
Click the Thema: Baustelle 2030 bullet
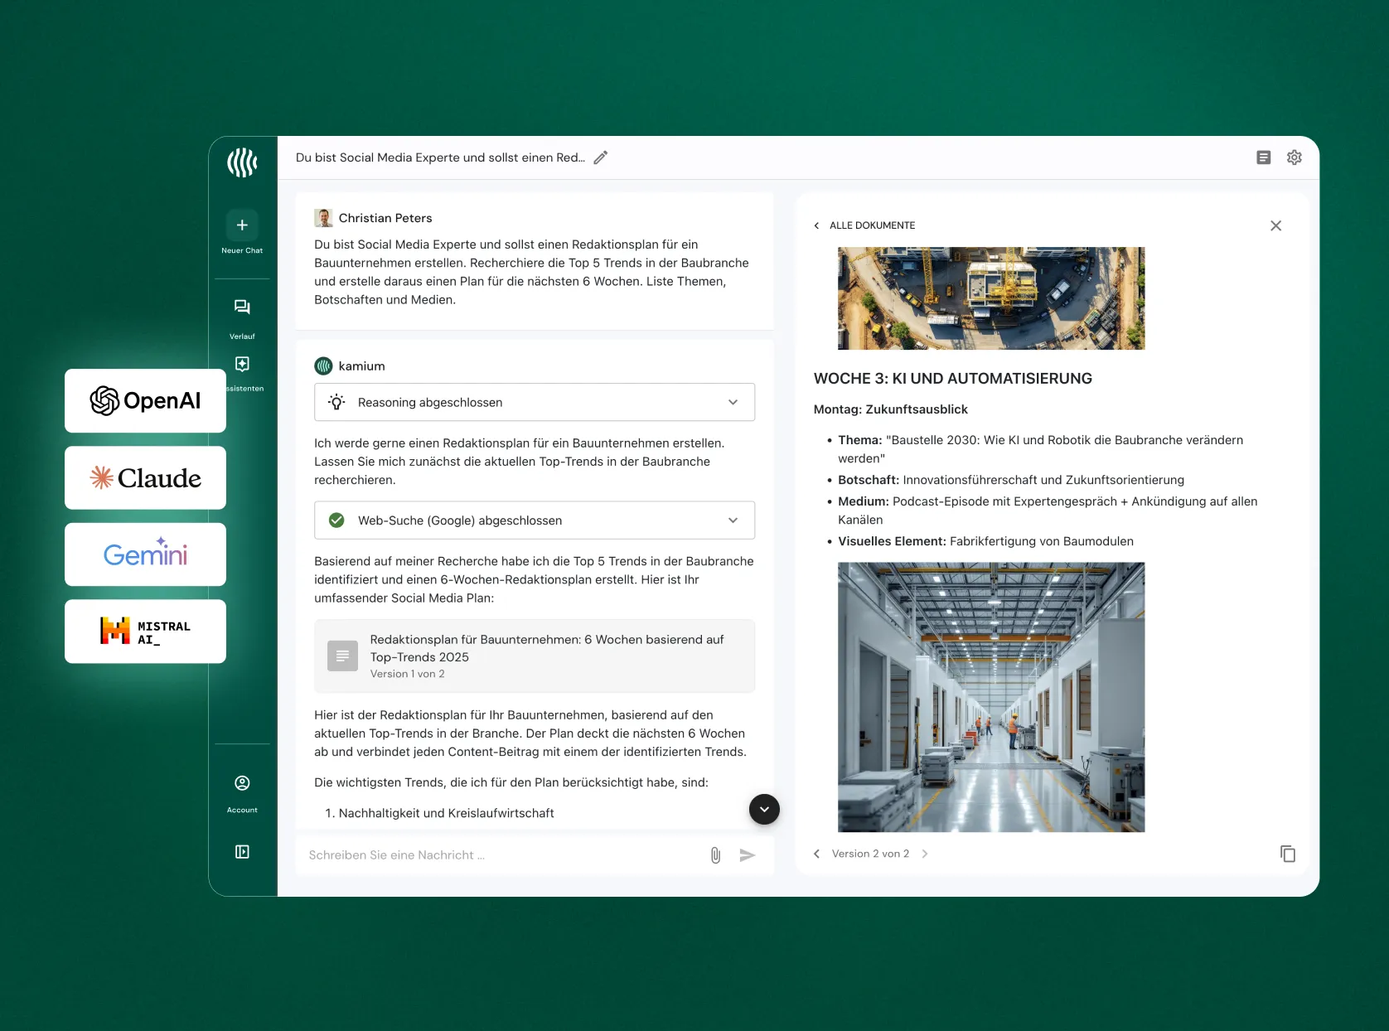[1040, 449]
